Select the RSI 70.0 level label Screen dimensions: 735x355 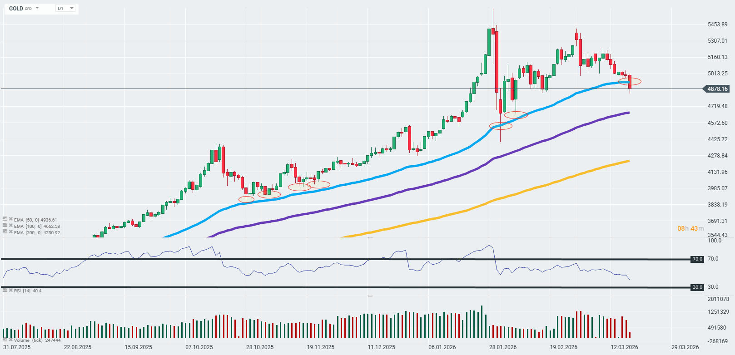[x=697, y=259]
